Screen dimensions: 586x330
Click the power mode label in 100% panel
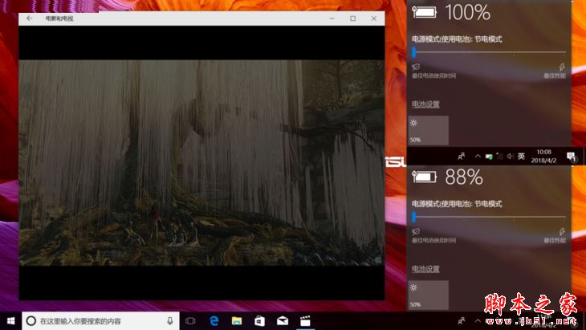[457, 39]
